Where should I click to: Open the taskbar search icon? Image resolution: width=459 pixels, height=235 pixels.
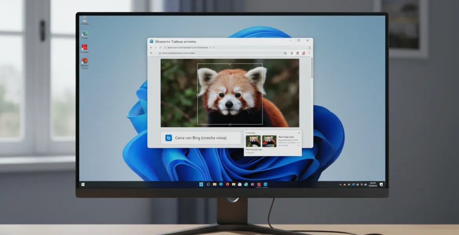[208, 184]
